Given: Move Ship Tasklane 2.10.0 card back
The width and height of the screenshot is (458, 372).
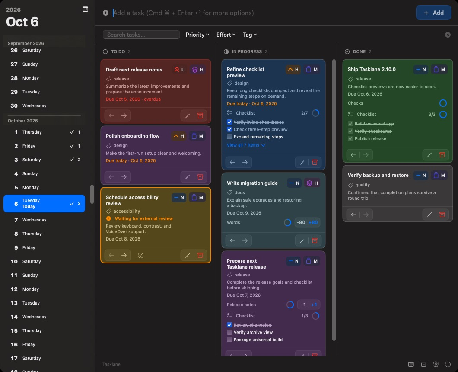Looking at the screenshot, I should coord(353,155).
